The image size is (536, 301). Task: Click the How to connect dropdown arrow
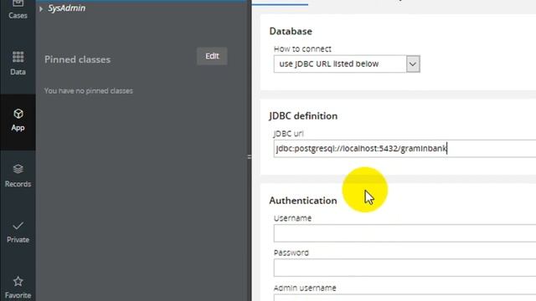pos(413,64)
